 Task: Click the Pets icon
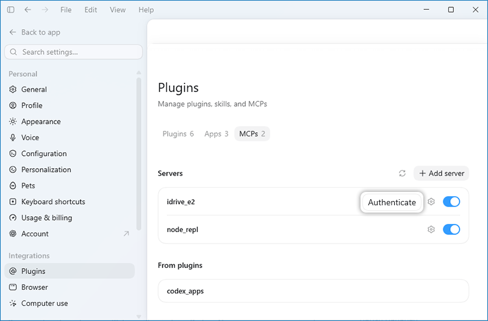click(13, 186)
